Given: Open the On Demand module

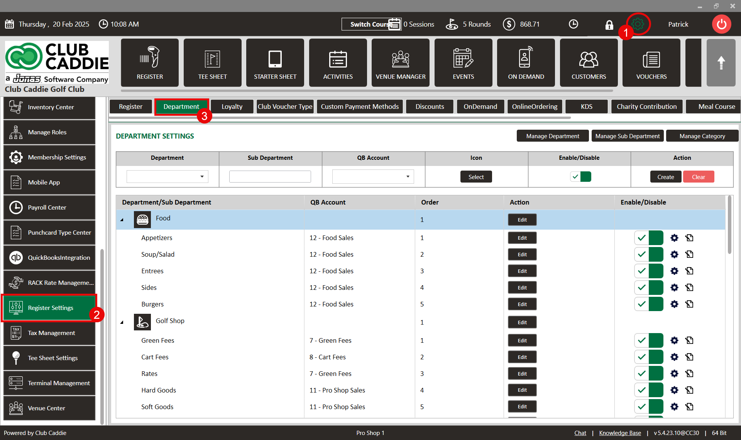Looking at the screenshot, I should point(526,63).
